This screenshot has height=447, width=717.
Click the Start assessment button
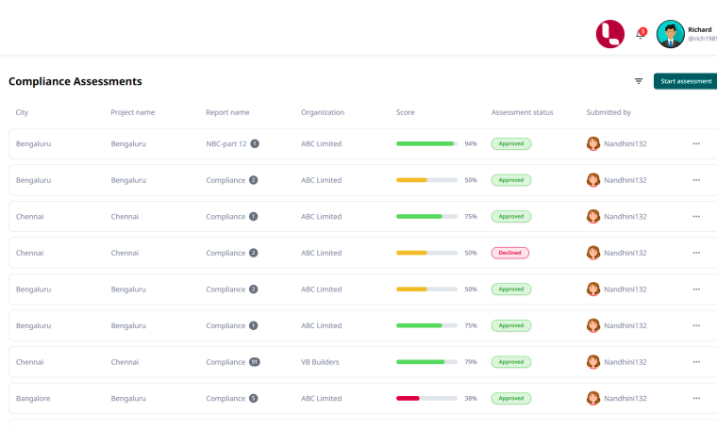pyautogui.click(x=686, y=81)
